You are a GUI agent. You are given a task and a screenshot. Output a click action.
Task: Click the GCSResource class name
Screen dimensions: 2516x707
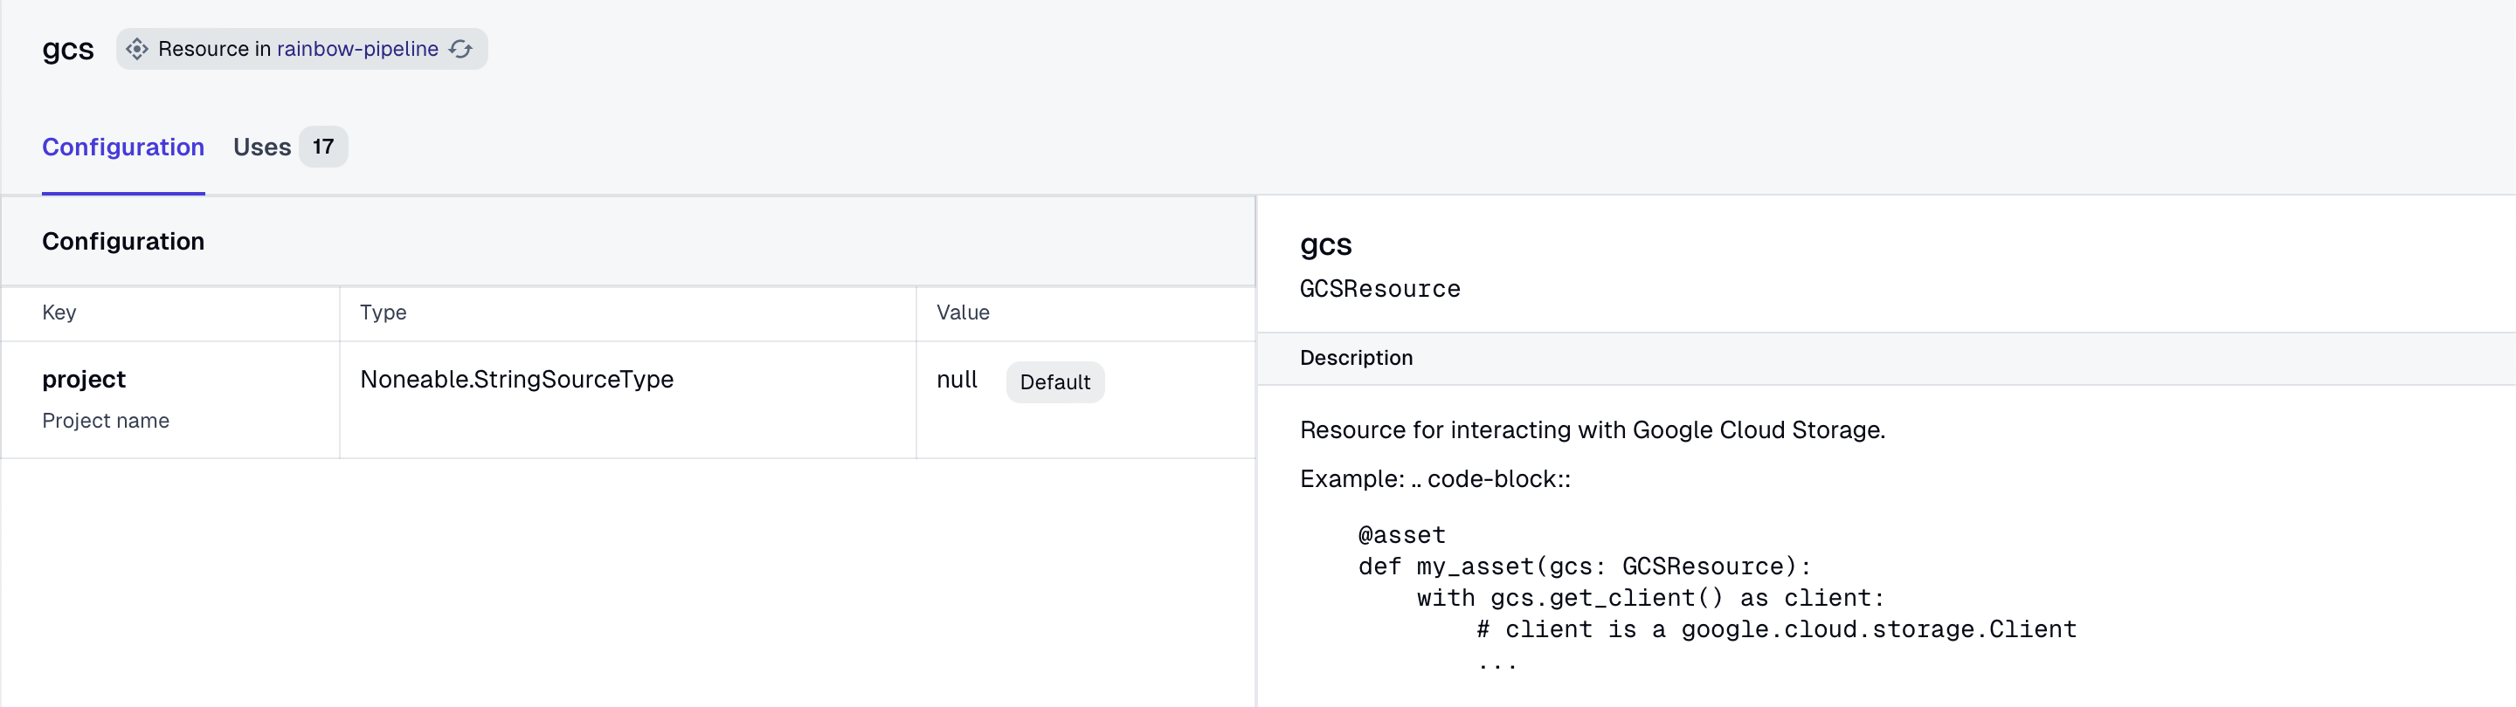[x=1379, y=289]
